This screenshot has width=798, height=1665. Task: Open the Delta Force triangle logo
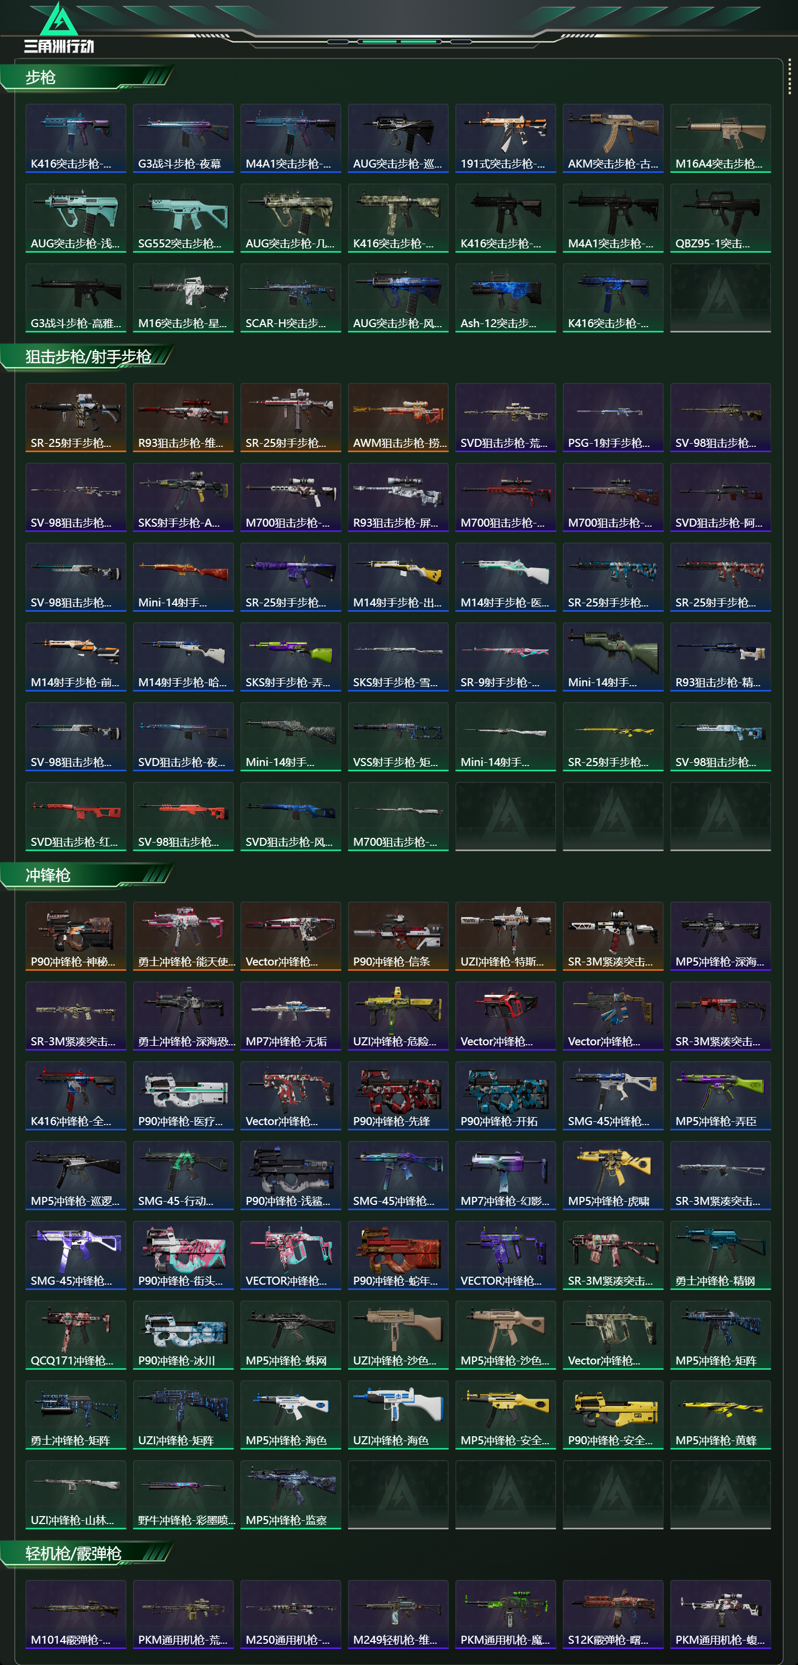tap(59, 28)
